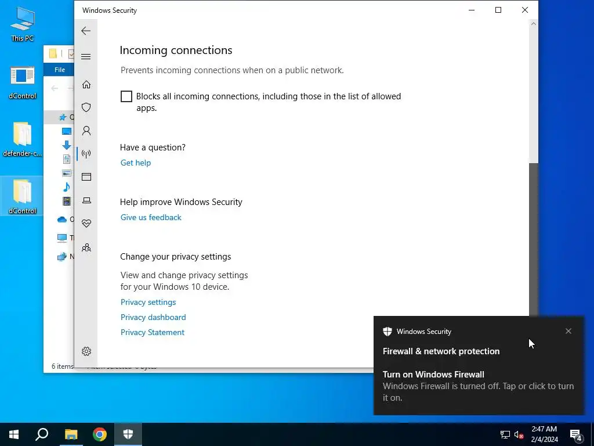The height and width of the screenshot is (446, 594).
Task: Open Windows Security settings gear icon
Action: [86, 351]
